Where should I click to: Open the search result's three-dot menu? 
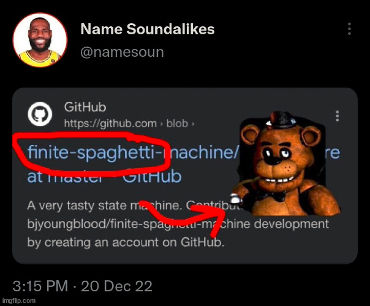[x=338, y=116]
